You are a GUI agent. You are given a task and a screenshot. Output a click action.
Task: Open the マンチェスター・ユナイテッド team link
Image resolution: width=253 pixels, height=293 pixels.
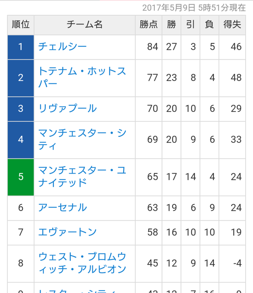pyautogui.click(x=82, y=177)
